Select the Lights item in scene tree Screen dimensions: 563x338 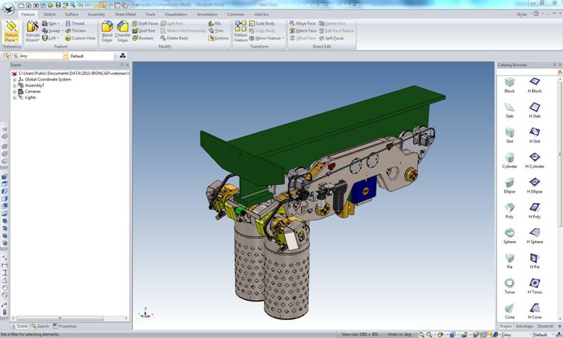(x=30, y=98)
